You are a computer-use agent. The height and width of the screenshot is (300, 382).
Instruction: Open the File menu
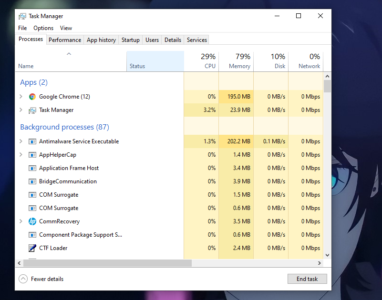[x=22, y=28]
